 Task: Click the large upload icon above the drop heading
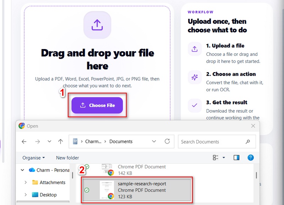pyautogui.click(x=97, y=25)
